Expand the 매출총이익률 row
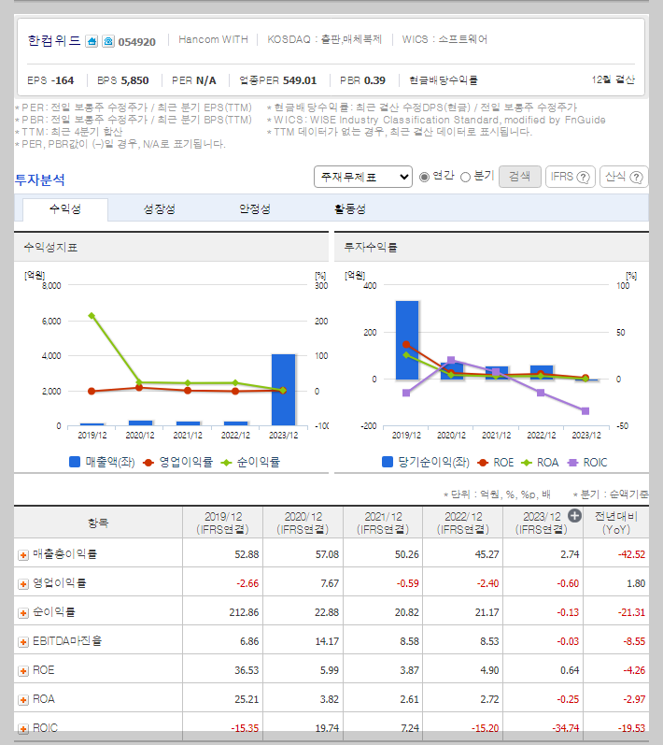The width and height of the screenshot is (663, 745). click(x=22, y=555)
